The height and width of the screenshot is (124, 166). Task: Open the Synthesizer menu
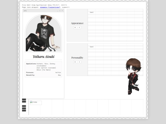[41, 5]
